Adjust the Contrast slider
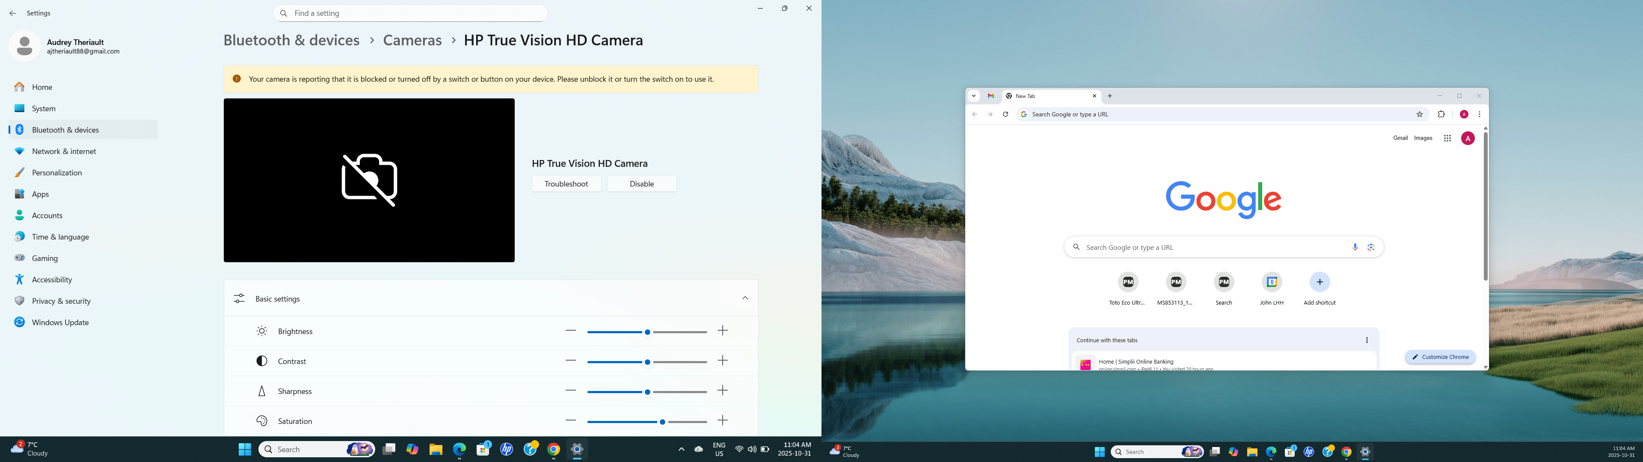Image resolution: width=1643 pixels, height=462 pixels. [x=647, y=361]
